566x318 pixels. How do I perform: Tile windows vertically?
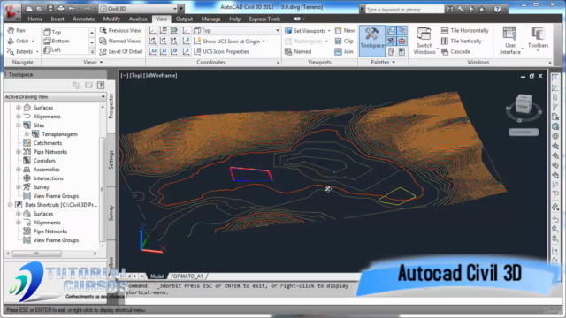pos(462,42)
